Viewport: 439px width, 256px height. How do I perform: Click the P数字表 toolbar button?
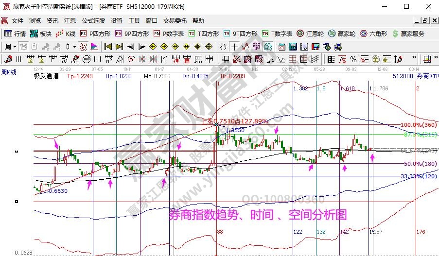click(x=169, y=34)
